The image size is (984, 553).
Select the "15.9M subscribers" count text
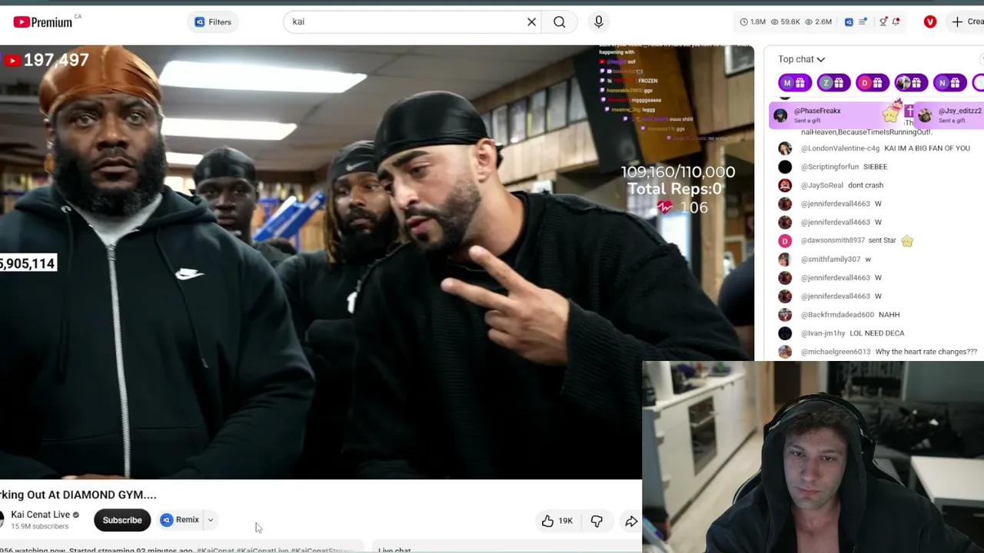coord(40,527)
